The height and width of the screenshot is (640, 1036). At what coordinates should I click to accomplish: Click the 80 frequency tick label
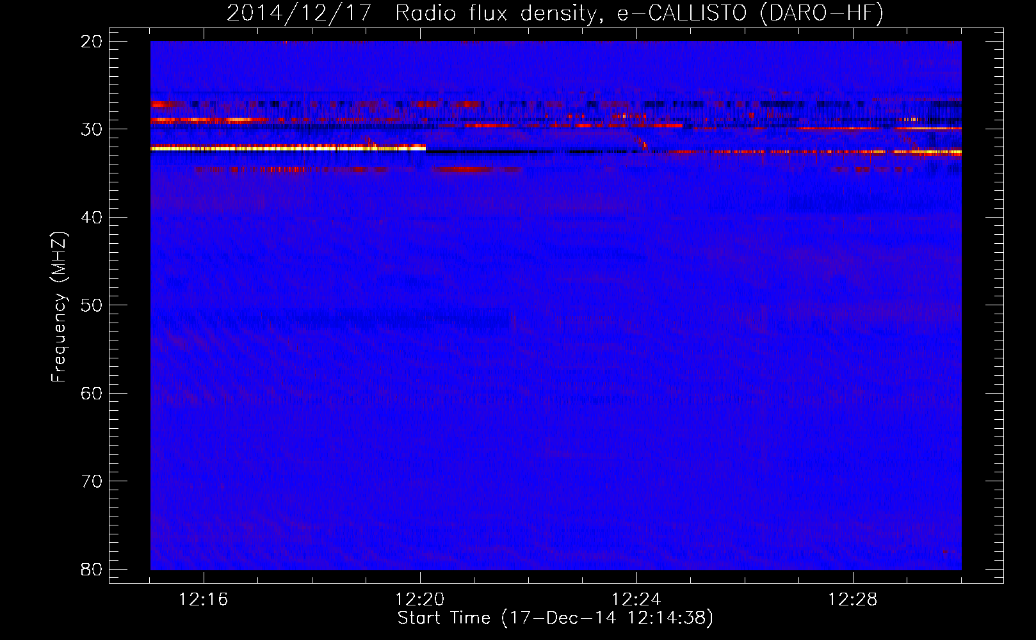[92, 570]
